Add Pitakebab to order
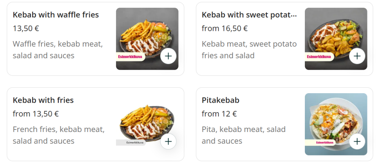Image resolution: width=377 pixels, height=165 pixels. click(357, 142)
